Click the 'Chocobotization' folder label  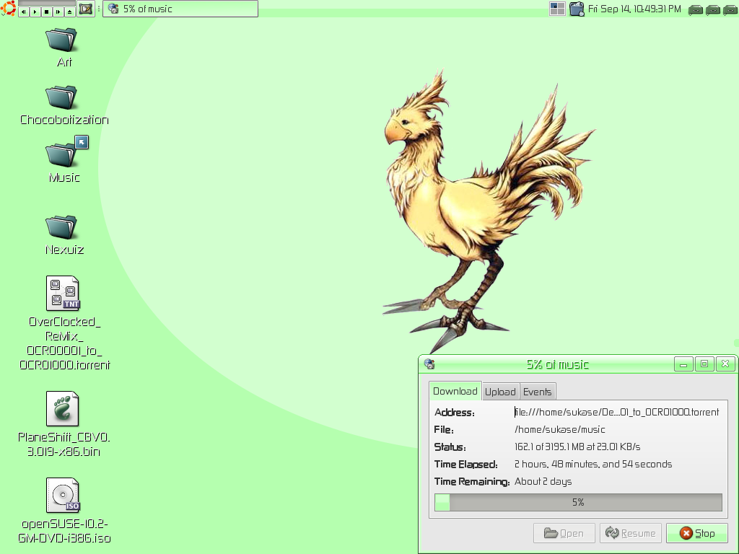pos(64,120)
